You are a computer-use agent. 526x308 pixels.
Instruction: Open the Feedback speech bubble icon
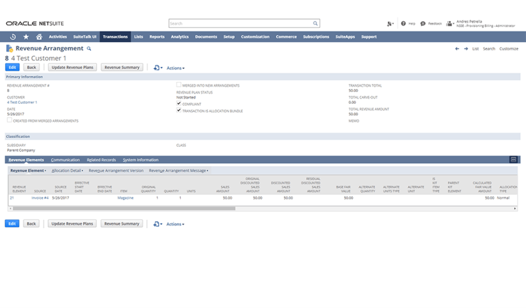tap(423, 24)
